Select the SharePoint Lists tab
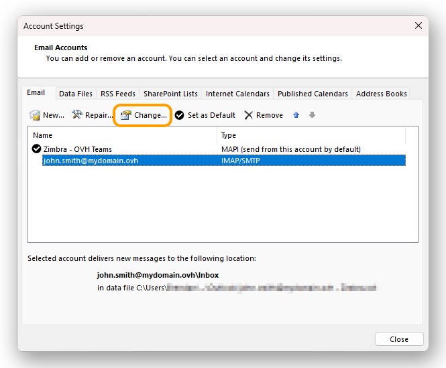446x368 pixels. point(170,94)
